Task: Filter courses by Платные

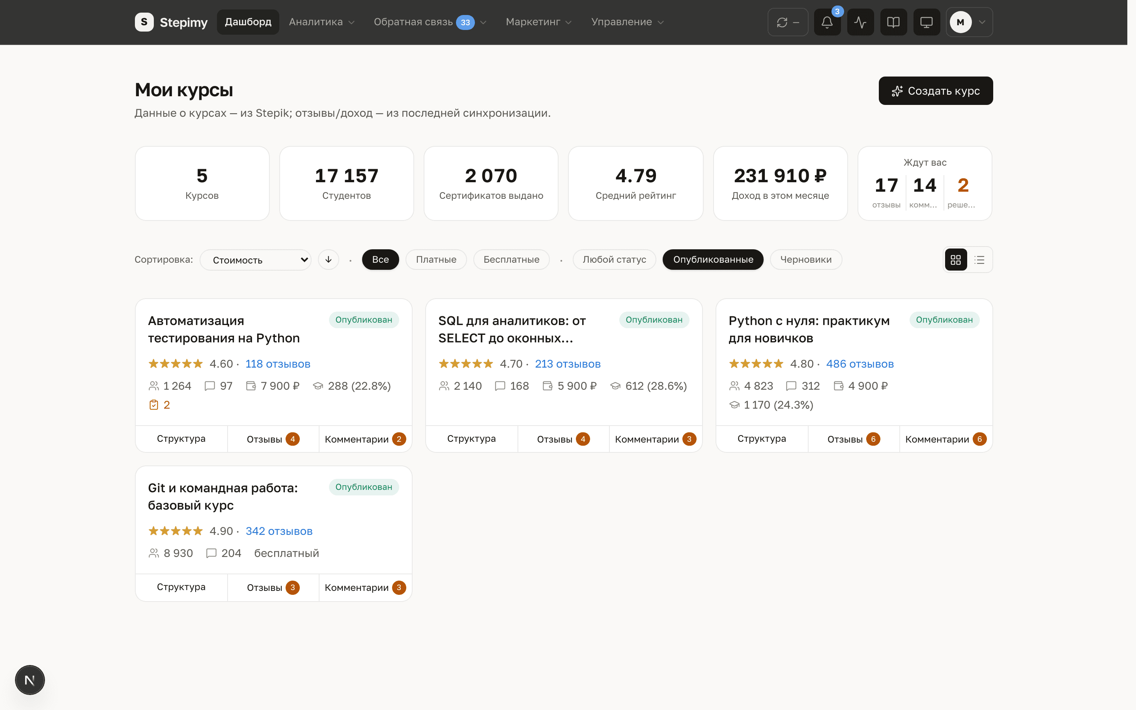Action: tap(436, 260)
